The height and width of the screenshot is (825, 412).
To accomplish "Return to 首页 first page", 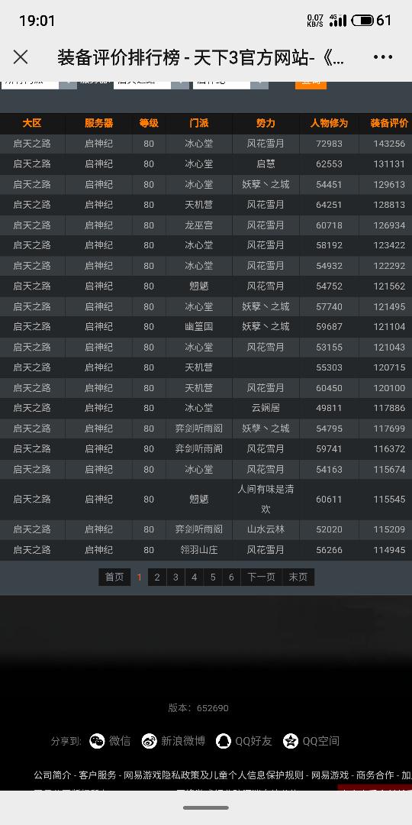I will [114, 577].
